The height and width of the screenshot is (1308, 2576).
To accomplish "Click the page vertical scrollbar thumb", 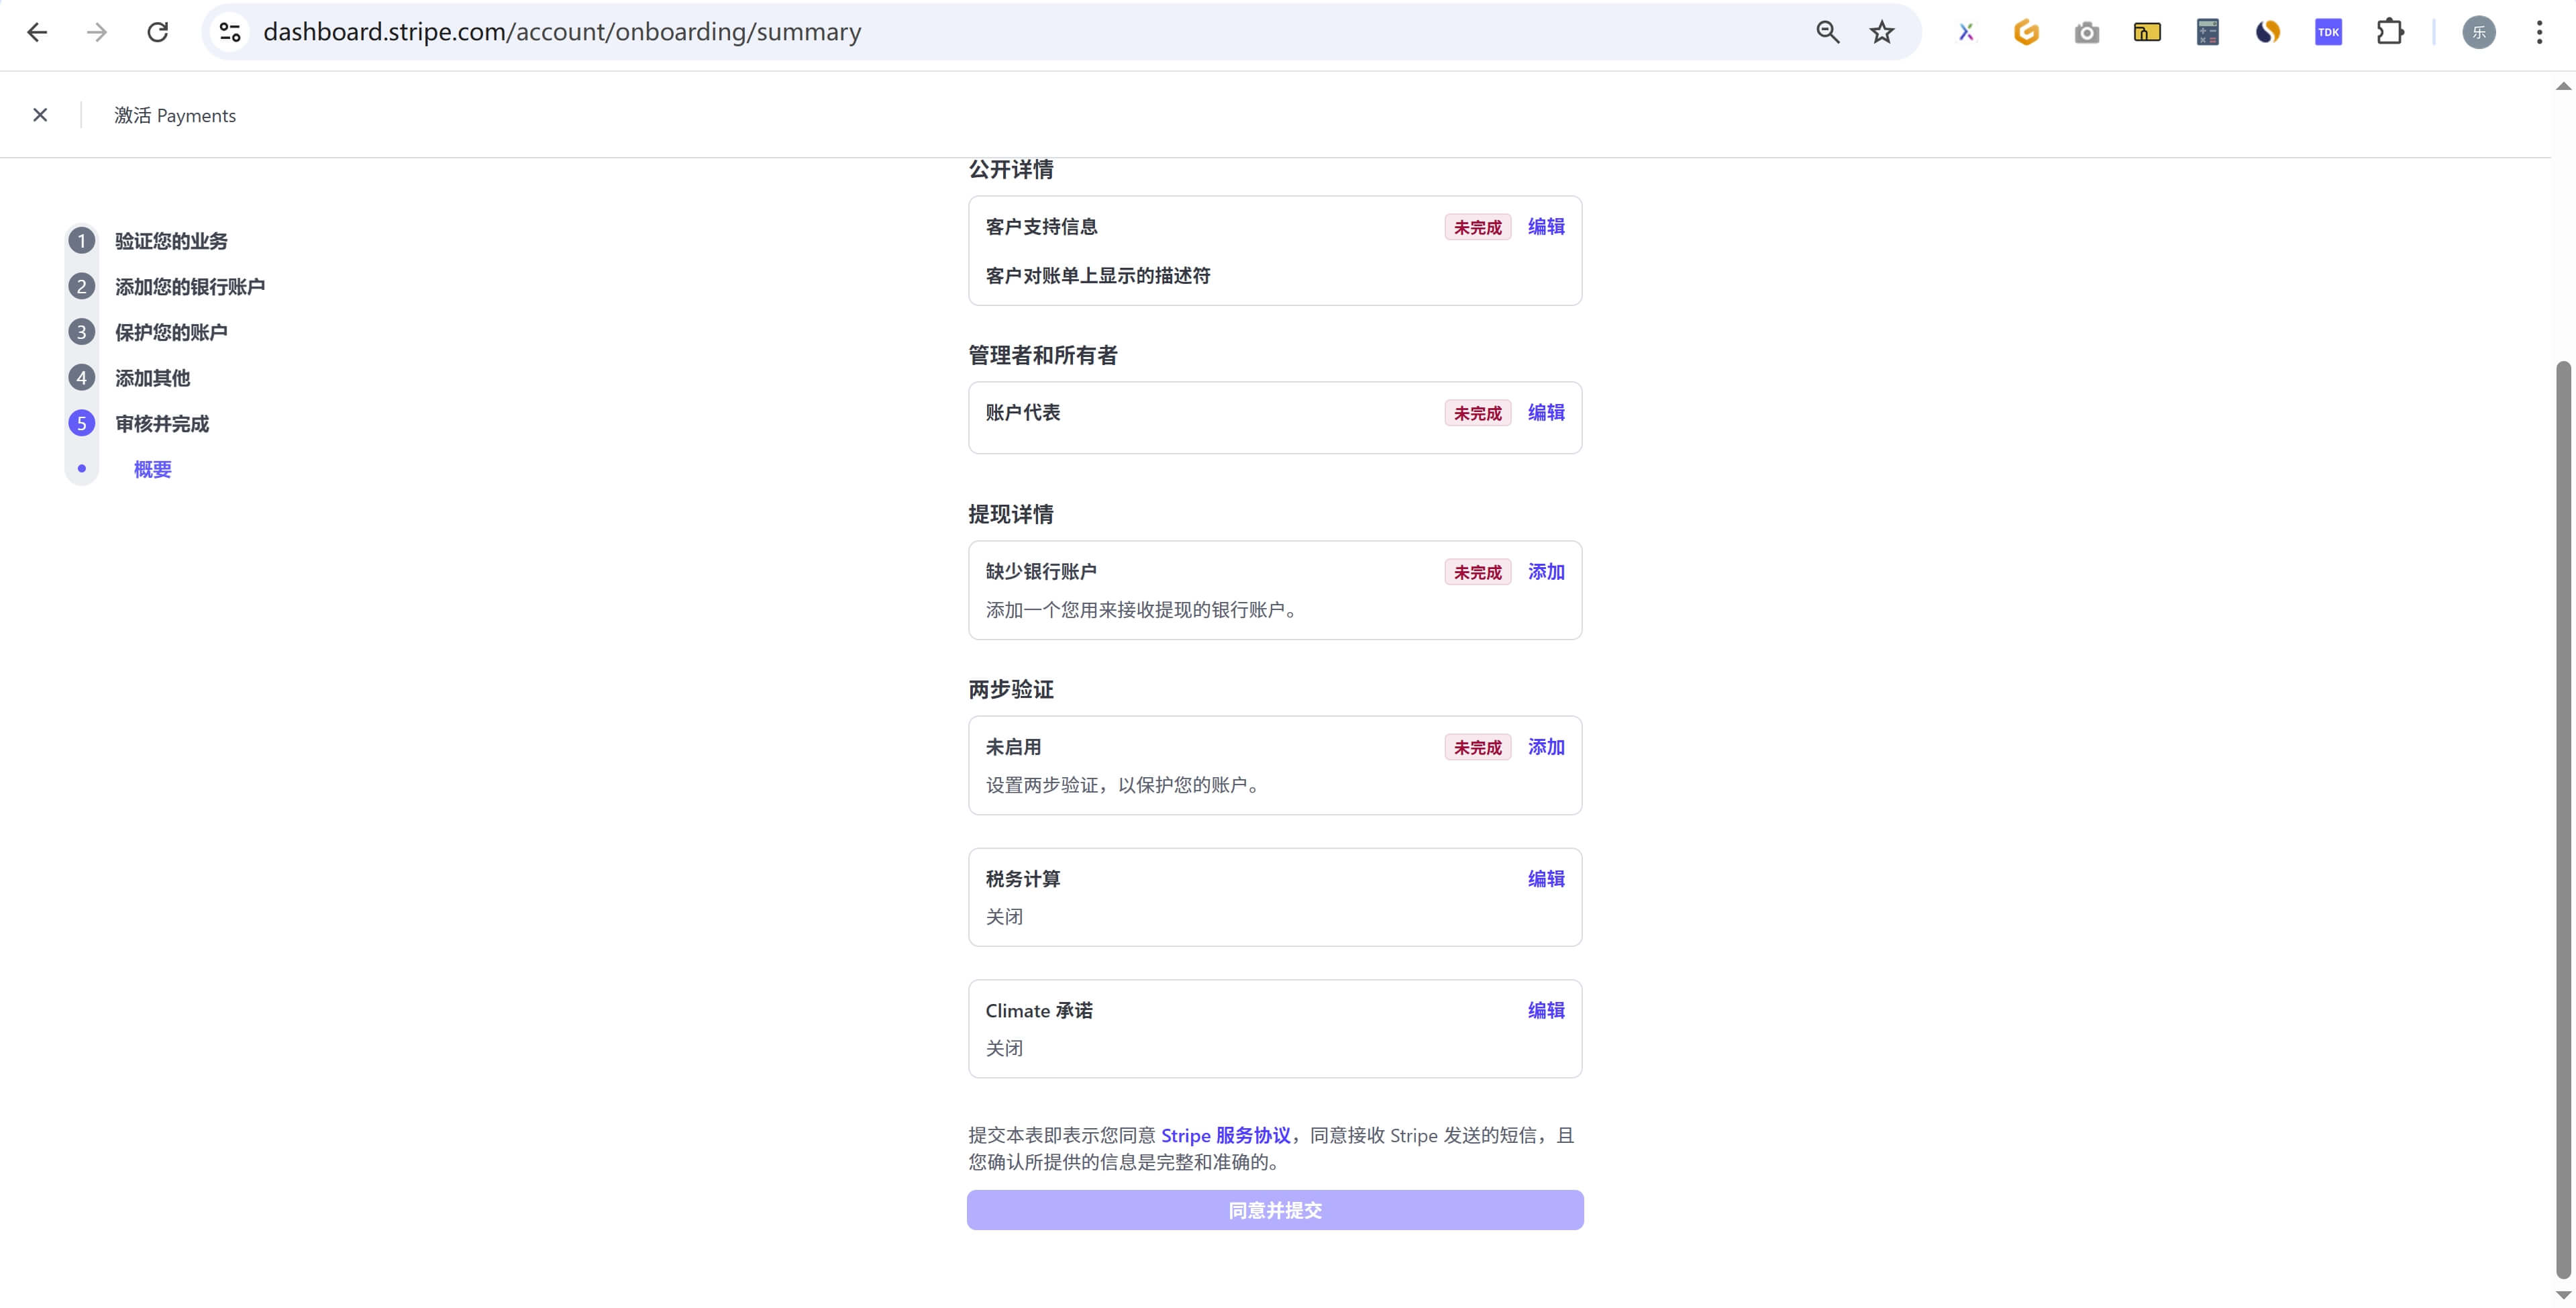I will coord(2563,820).
